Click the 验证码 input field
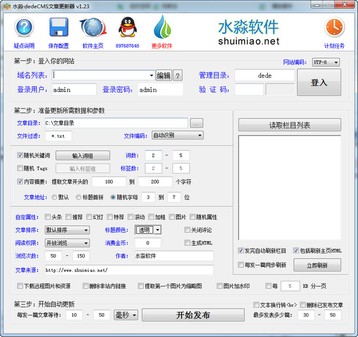This screenshot has width=358, height=337. (x=249, y=89)
